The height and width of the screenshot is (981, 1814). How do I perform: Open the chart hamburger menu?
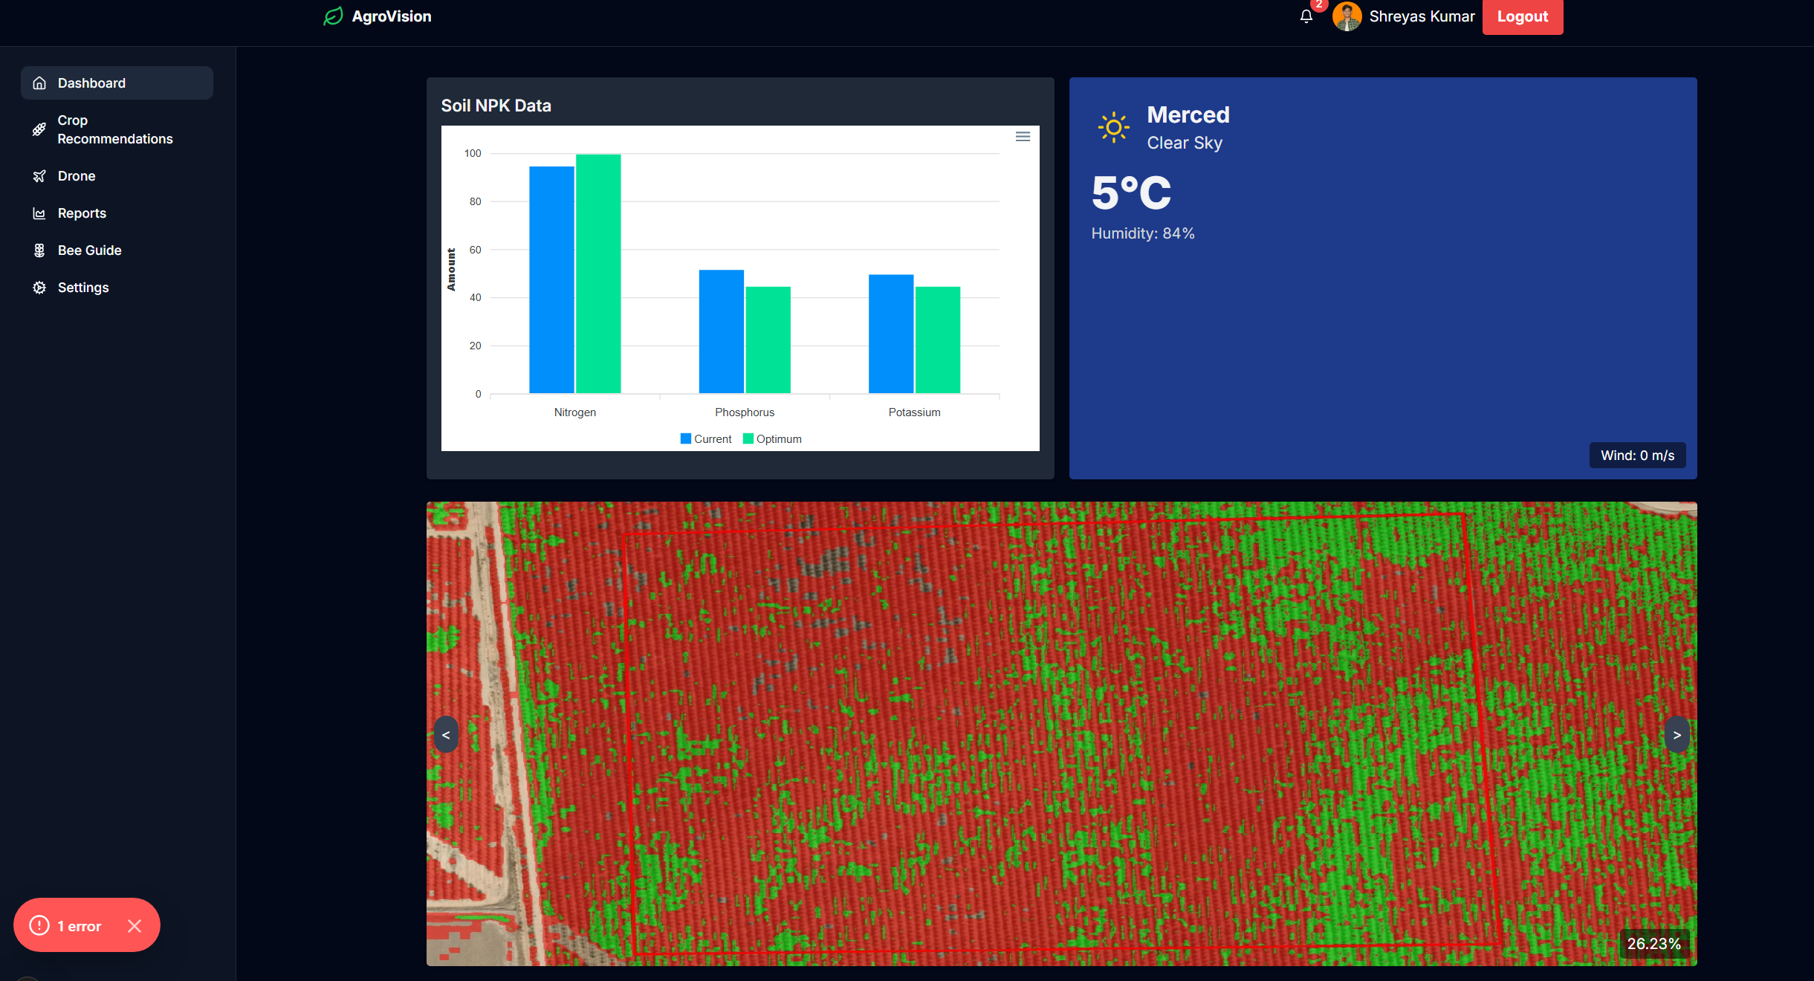click(1023, 137)
